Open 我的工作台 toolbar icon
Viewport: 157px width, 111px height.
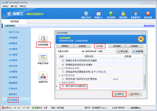(x=86, y=14)
